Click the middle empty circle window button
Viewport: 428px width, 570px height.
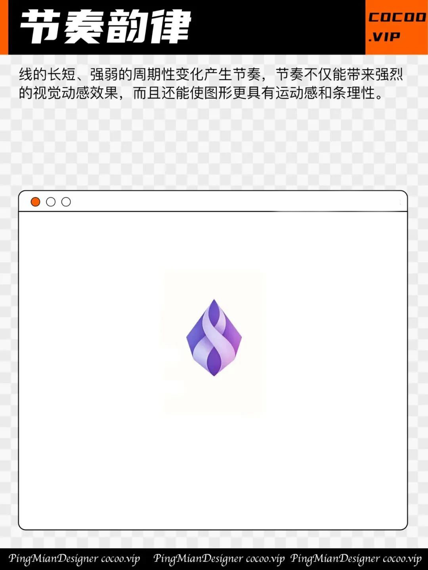point(51,202)
